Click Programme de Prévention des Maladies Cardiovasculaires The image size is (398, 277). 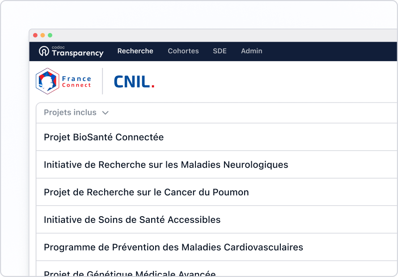pyautogui.click(x=173, y=247)
